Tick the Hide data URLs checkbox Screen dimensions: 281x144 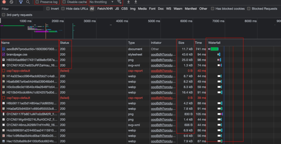point(63,9)
